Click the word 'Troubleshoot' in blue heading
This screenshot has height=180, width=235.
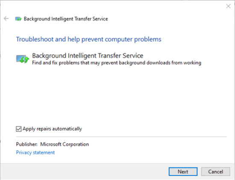(35, 39)
